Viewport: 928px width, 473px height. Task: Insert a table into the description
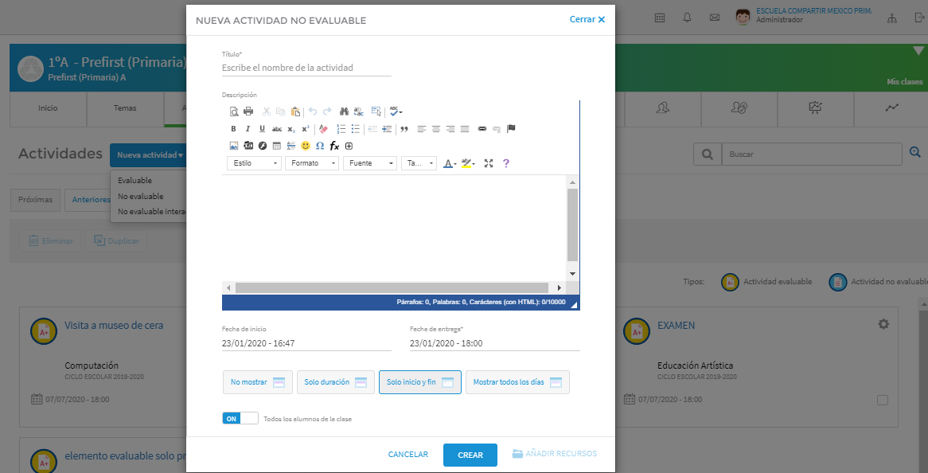click(277, 146)
